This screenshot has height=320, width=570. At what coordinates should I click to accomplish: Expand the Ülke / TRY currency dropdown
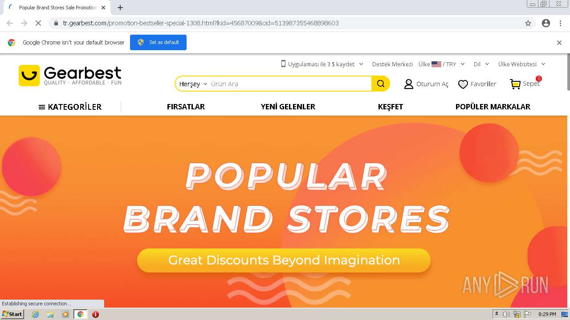[441, 64]
